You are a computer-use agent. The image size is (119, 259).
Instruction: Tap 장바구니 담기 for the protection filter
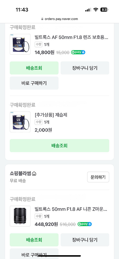85,68
